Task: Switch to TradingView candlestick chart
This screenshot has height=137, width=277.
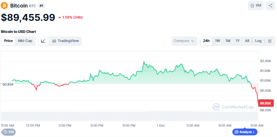Action: [66, 41]
